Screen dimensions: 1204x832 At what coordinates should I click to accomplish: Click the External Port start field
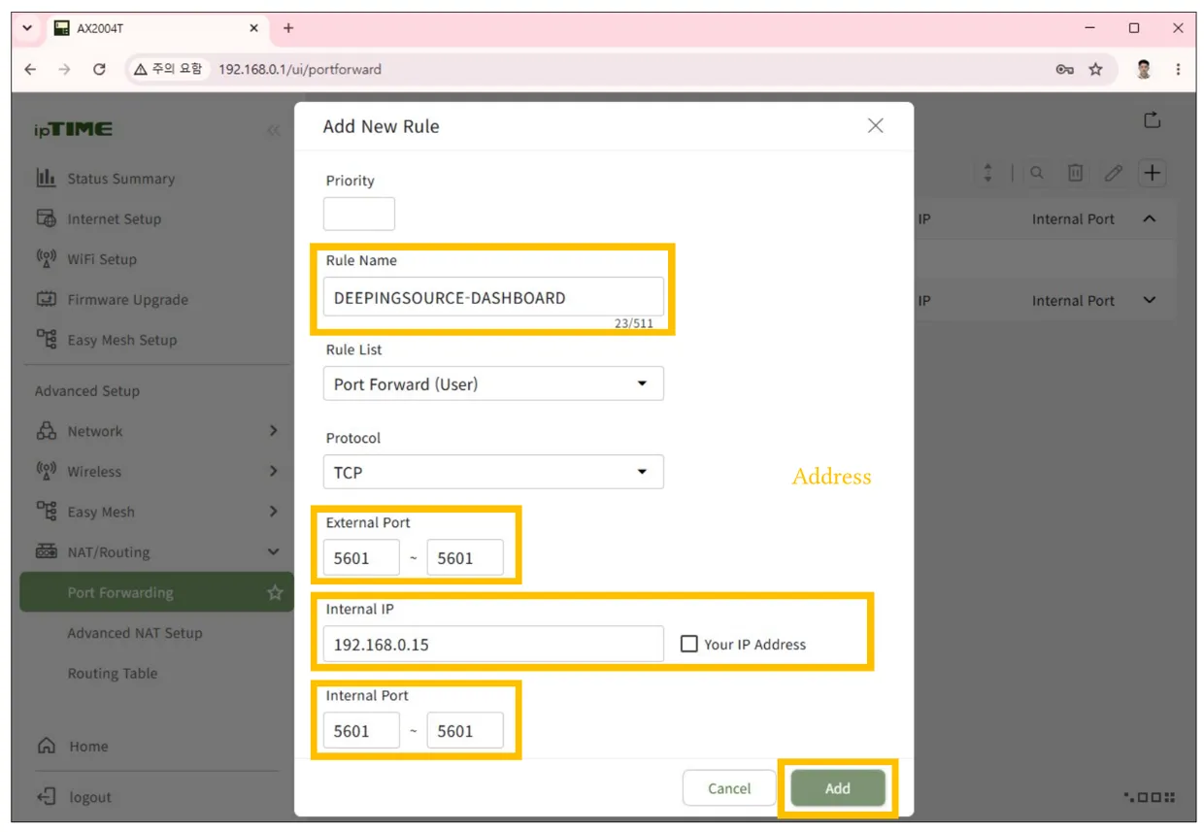pyautogui.click(x=361, y=558)
